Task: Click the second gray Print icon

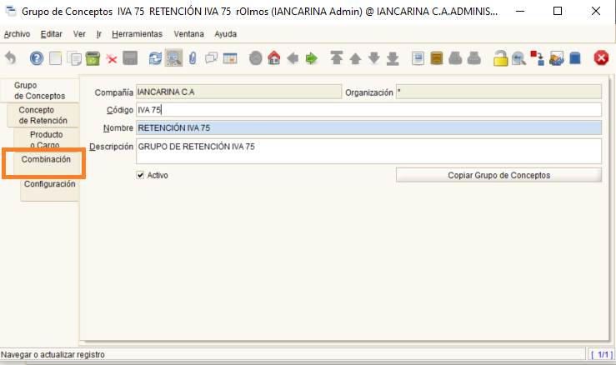Action: click(x=474, y=58)
